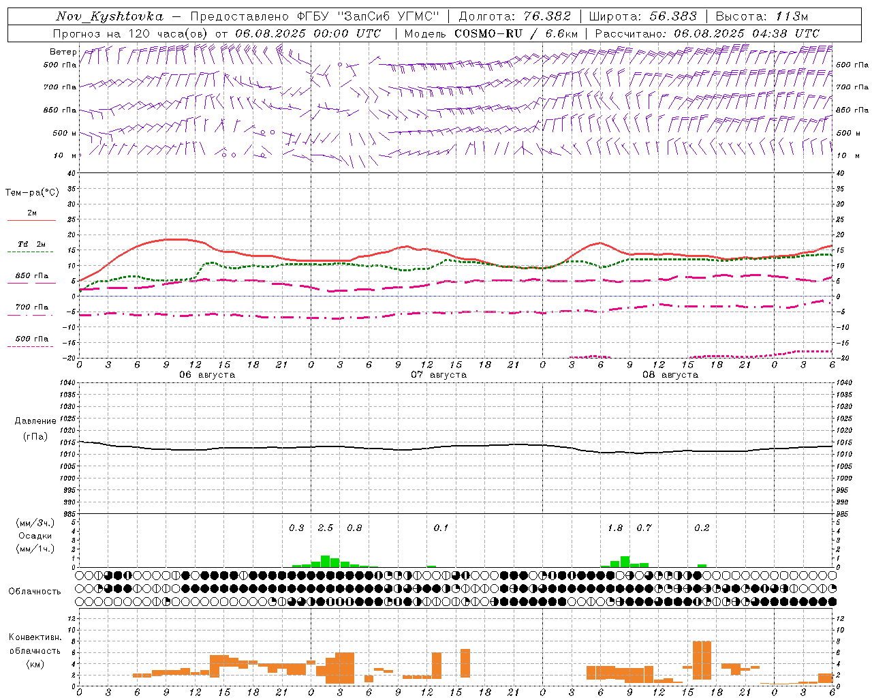Click the '07 августа' date label
The width and height of the screenshot is (872, 698).
[x=439, y=375]
